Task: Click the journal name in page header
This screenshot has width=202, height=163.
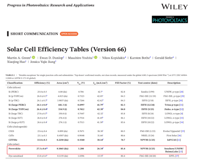Action: (x=51, y=5)
